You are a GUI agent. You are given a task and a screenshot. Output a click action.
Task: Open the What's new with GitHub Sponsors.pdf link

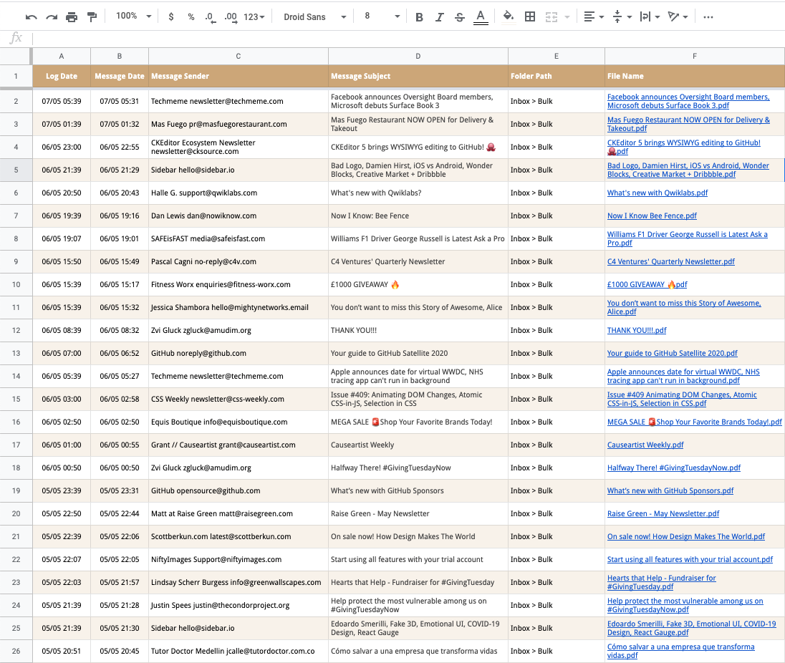(670, 491)
